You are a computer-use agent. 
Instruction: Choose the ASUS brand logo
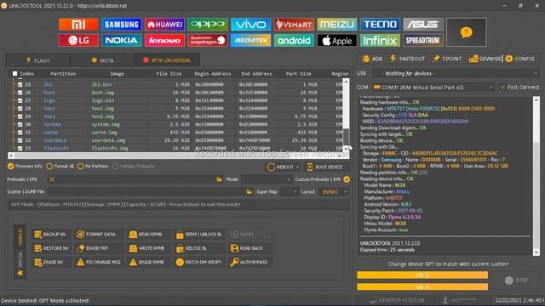(423, 25)
